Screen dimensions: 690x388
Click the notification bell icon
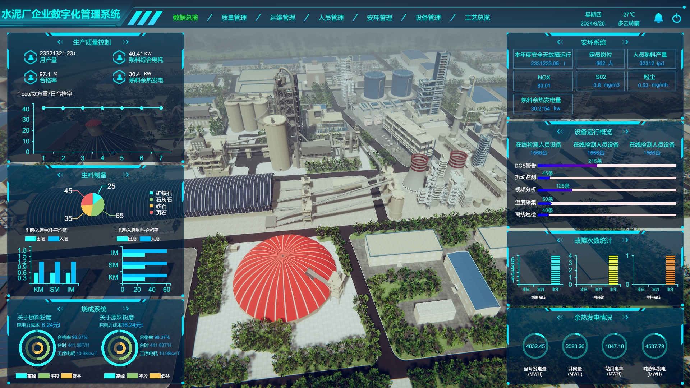point(658,18)
